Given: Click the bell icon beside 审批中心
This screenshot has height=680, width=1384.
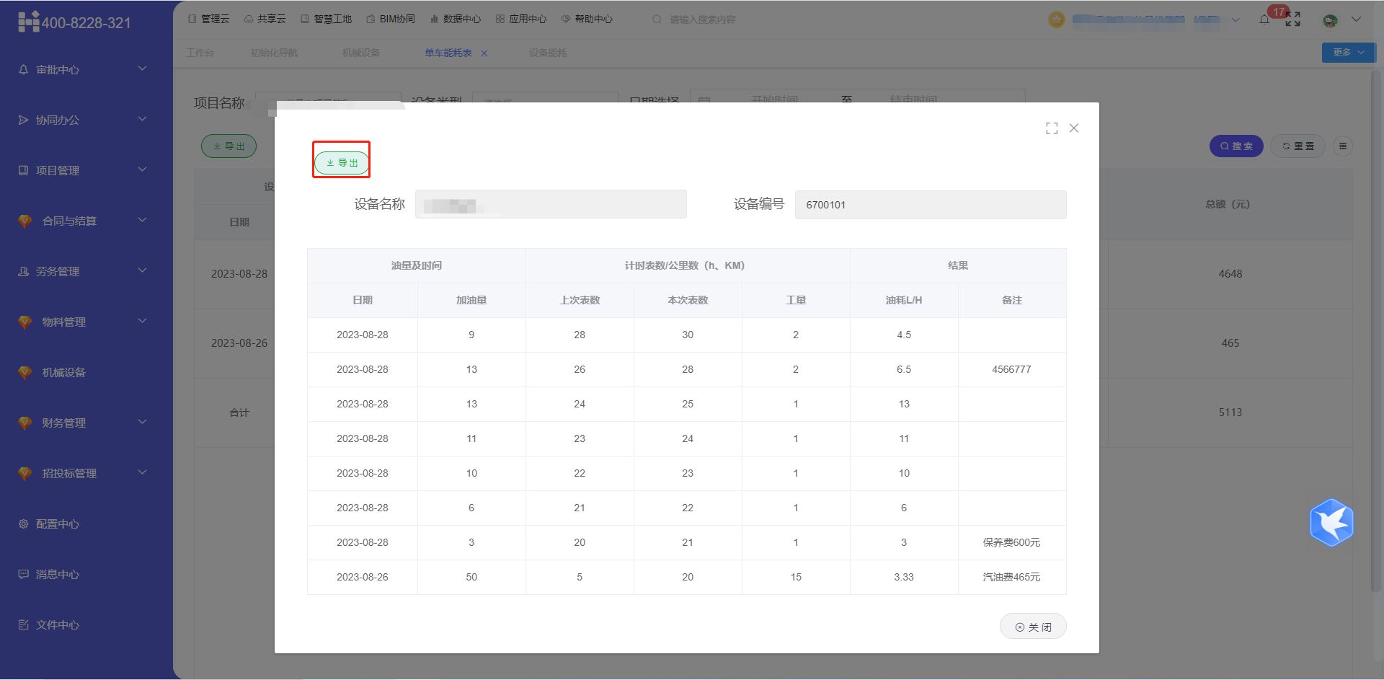Looking at the screenshot, I should [x=24, y=69].
